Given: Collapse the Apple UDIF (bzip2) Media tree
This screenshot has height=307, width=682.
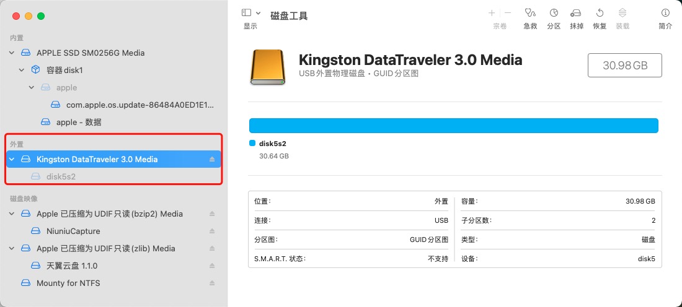Looking at the screenshot, I should [x=12, y=214].
